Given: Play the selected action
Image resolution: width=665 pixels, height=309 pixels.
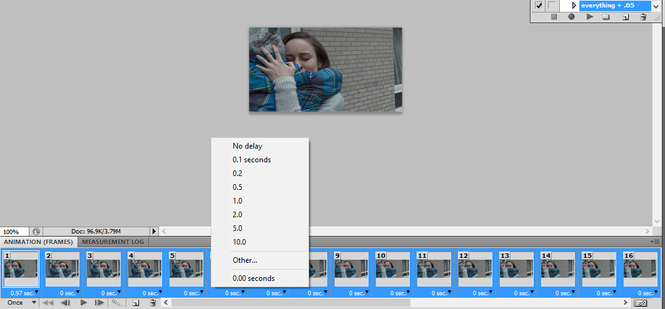Looking at the screenshot, I should coord(589,17).
